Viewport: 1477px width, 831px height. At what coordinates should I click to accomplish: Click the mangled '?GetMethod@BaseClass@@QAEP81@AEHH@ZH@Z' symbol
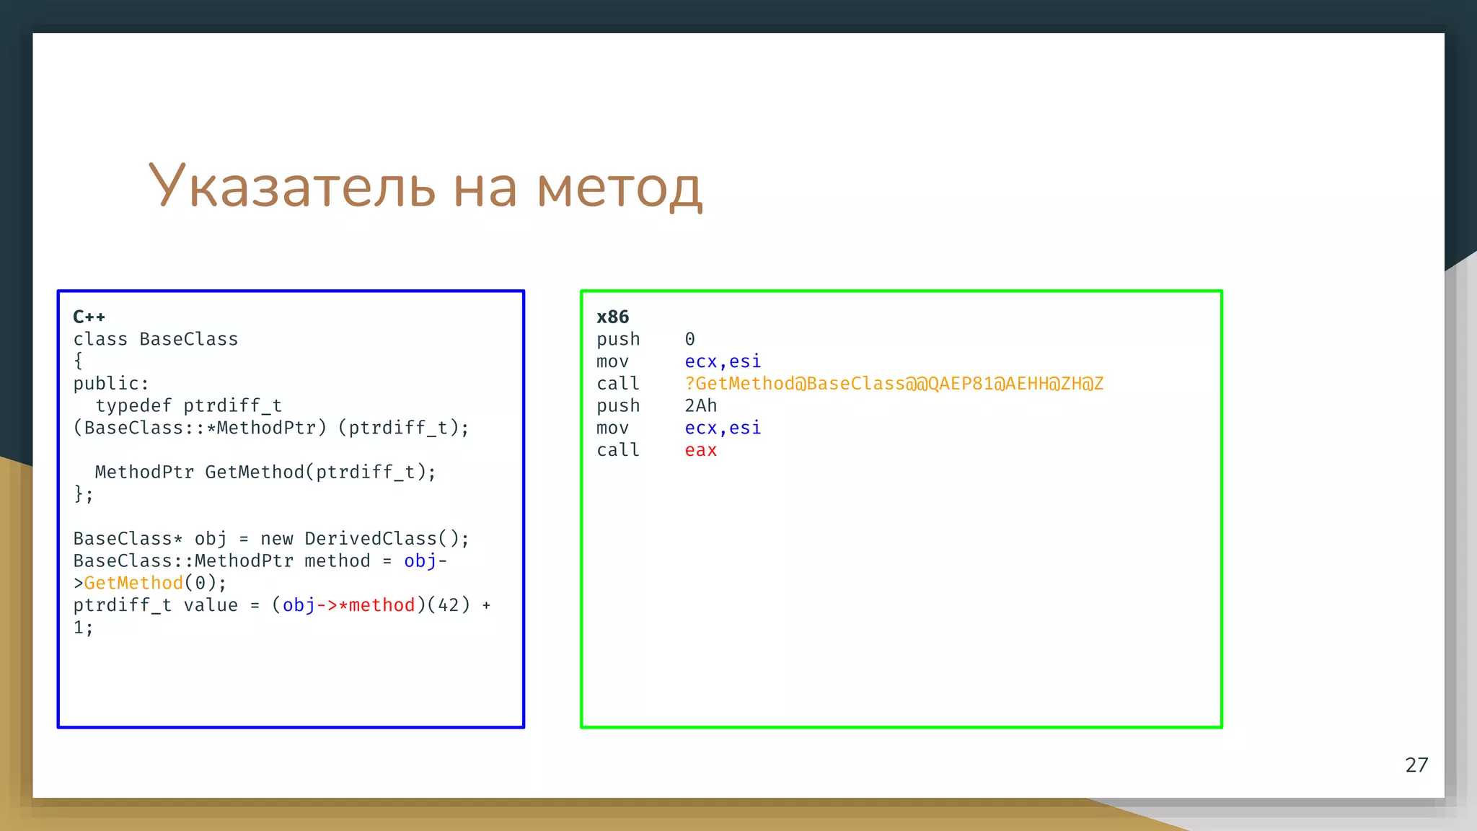pyautogui.click(x=894, y=383)
